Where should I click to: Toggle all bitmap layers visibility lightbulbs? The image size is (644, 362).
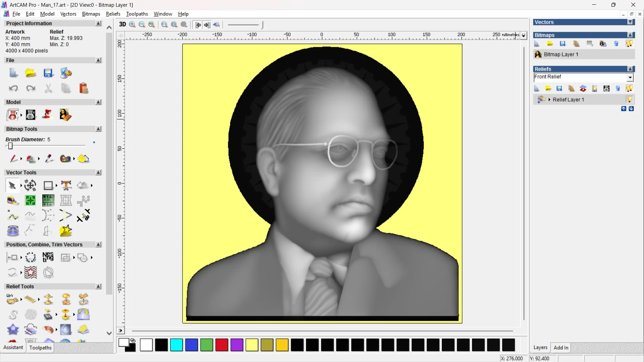coord(630,44)
